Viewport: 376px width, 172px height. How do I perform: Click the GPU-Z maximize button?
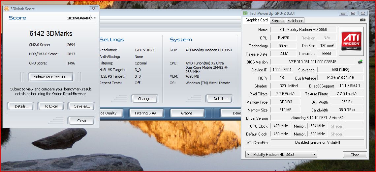(353, 13)
